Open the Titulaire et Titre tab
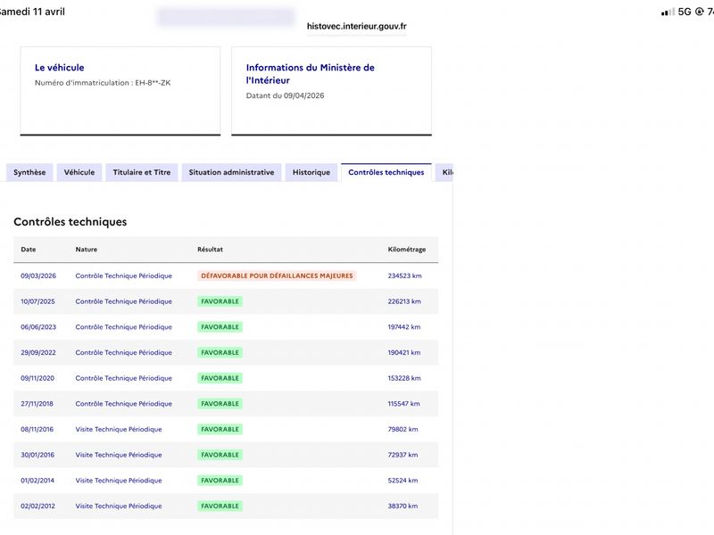Image resolution: width=714 pixels, height=535 pixels. click(142, 172)
